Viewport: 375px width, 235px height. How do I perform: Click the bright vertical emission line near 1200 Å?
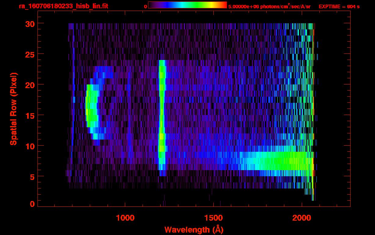tap(162, 116)
